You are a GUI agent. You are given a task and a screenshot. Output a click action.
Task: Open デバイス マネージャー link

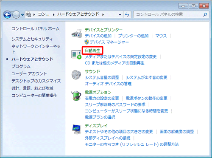pos(109,42)
